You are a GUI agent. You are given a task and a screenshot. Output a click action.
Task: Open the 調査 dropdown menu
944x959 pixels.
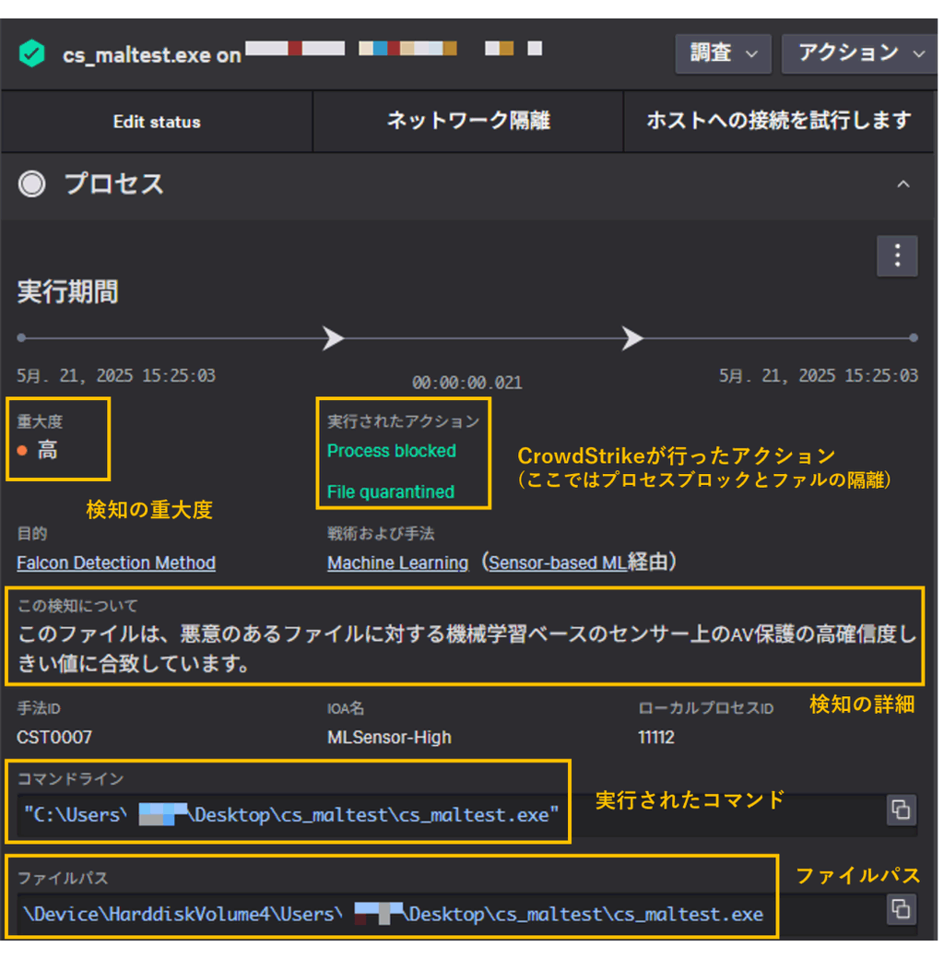(724, 53)
